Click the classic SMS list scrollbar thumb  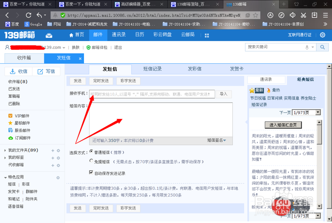pos(319,134)
